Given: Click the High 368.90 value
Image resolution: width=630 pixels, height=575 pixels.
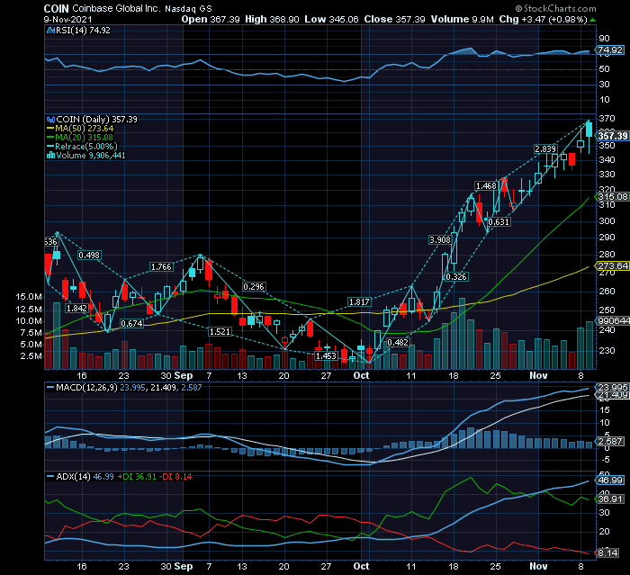Looking at the screenshot, I should 272,19.
